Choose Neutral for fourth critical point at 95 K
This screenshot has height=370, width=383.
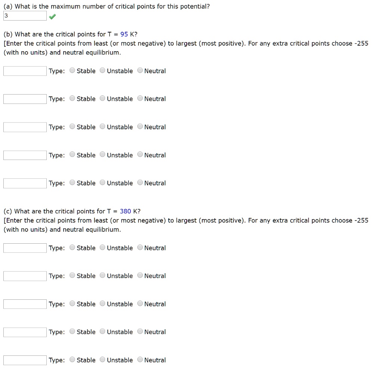click(x=140, y=155)
